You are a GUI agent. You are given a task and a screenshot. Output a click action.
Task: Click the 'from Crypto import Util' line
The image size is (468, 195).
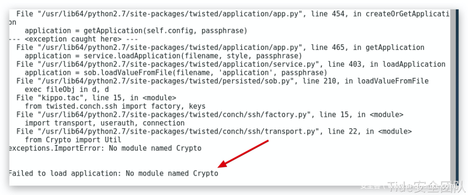point(73,140)
